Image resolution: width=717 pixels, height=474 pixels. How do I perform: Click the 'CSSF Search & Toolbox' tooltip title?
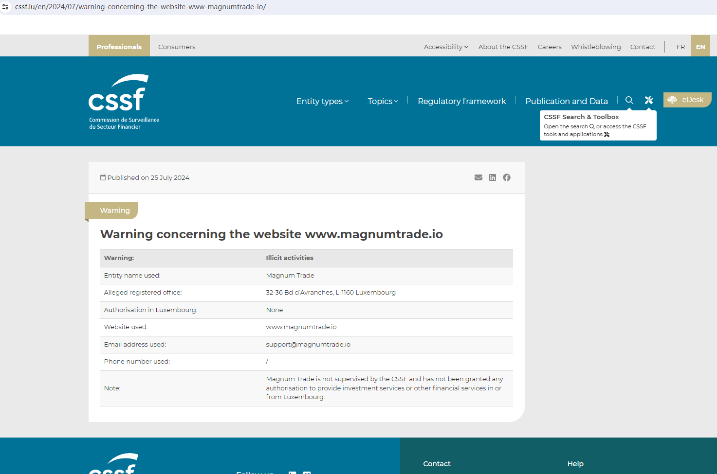point(581,117)
